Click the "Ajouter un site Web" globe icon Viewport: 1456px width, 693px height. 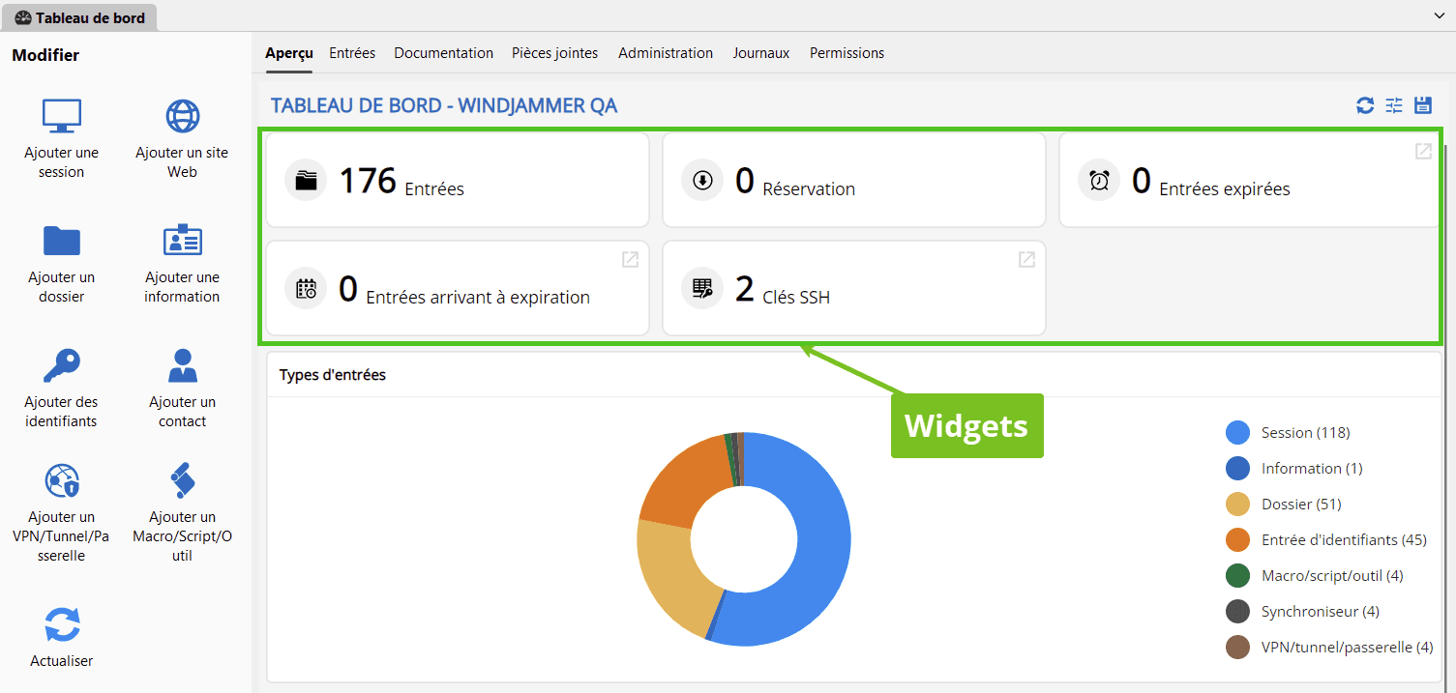tap(182, 115)
